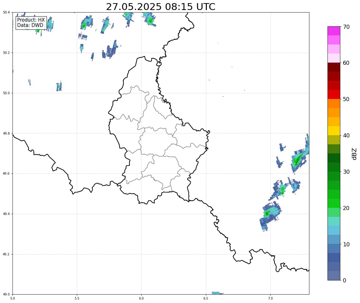This screenshot has height=303, width=360.
Task: Click the colorbar tick label '50'
Action: (x=346, y=99)
